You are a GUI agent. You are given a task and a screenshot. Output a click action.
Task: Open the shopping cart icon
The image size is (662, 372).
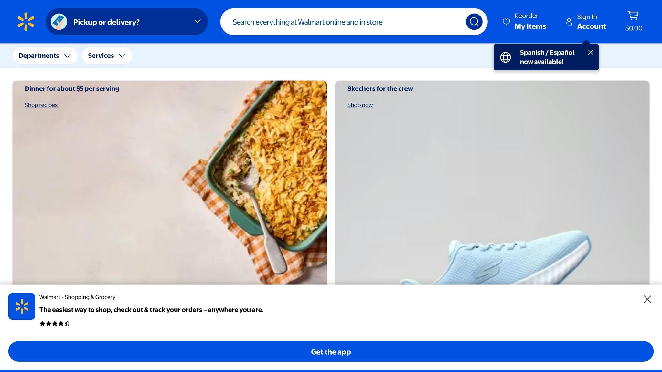pyautogui.click(x=633, y=15)
